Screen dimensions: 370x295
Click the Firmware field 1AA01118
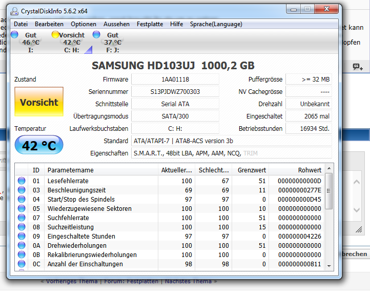click(175, 80)
